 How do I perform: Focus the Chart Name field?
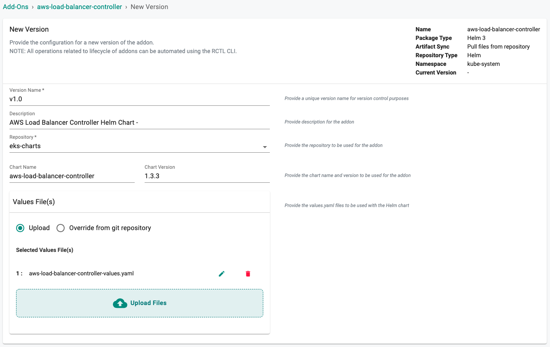[72, 176]
